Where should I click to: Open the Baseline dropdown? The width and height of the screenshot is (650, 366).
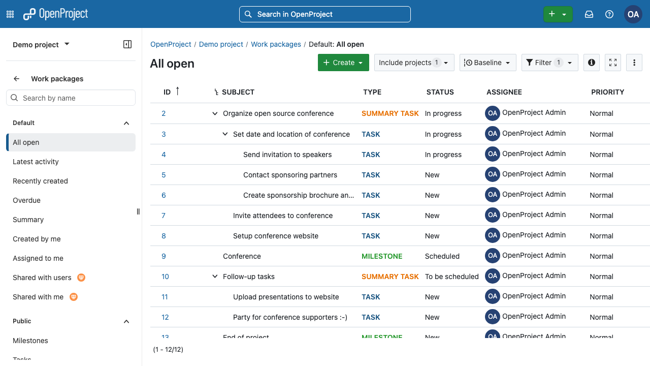pyautogui.click(x=488, y=63)
